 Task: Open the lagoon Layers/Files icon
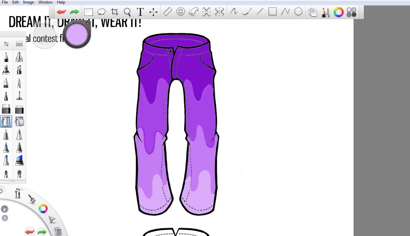pyautogui.click(x=58, y=231)
